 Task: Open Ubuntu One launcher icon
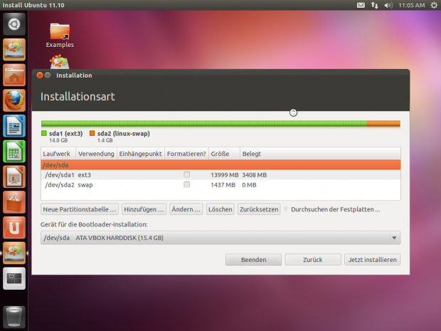[14, 227]
